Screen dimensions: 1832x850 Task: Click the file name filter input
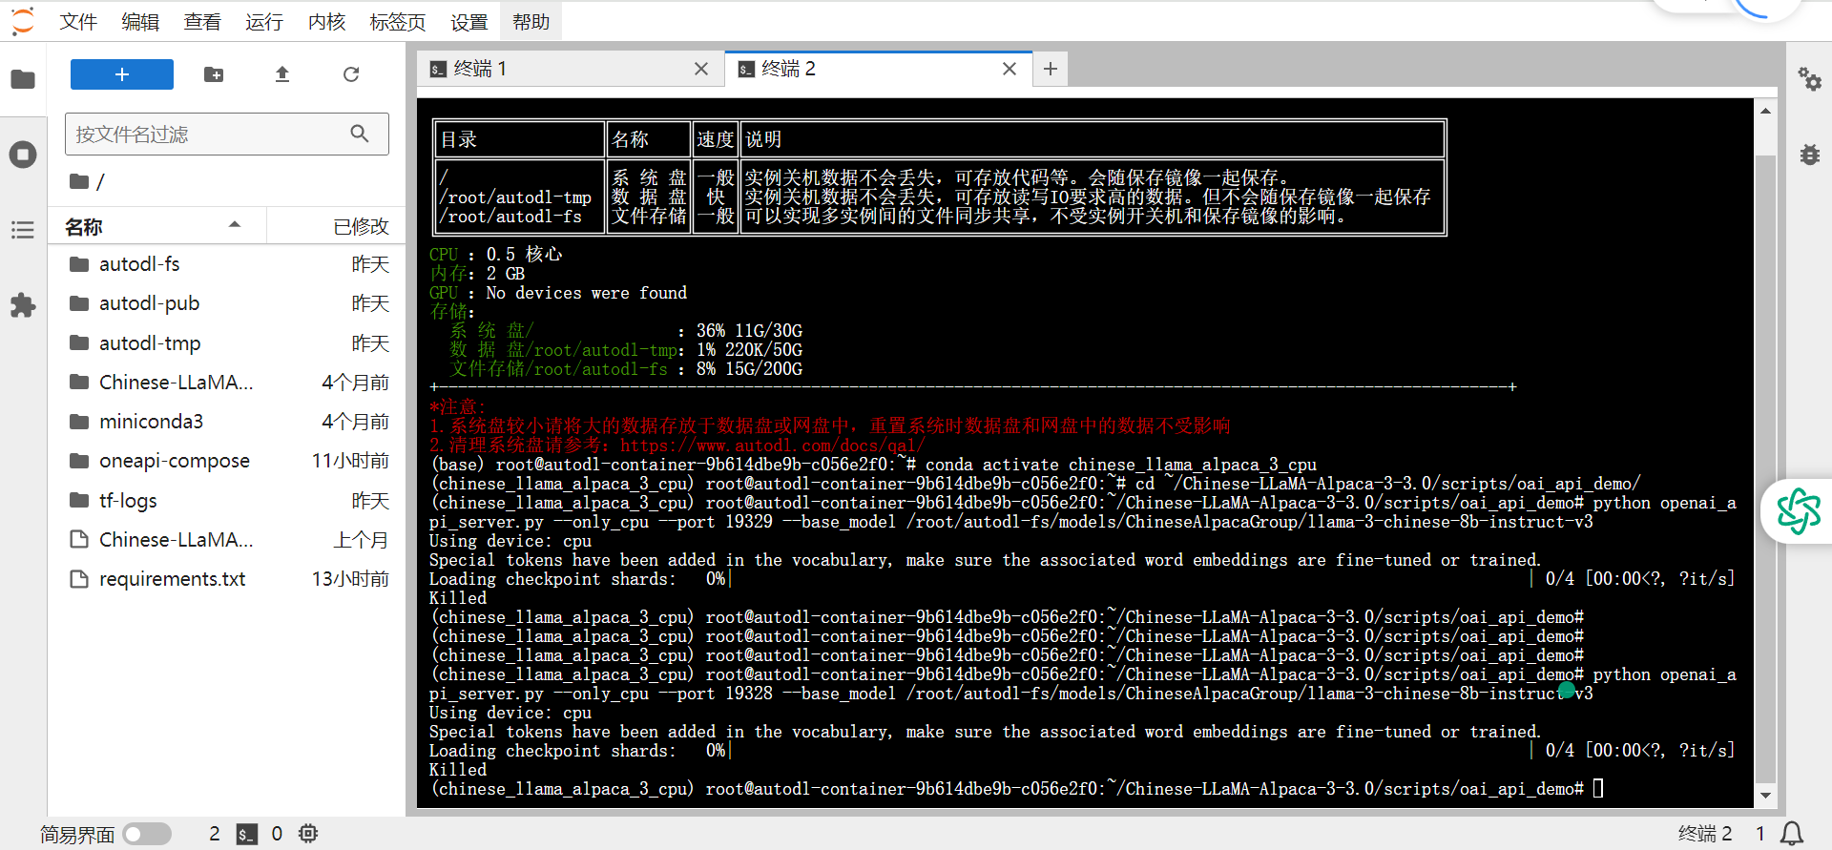pyautogui.click(x=210, y=135)
